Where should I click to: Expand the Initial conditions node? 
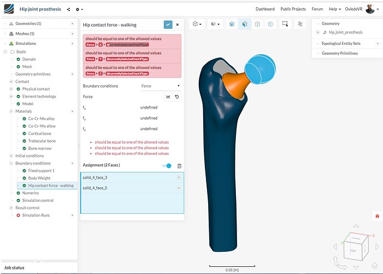click(11, 156)
